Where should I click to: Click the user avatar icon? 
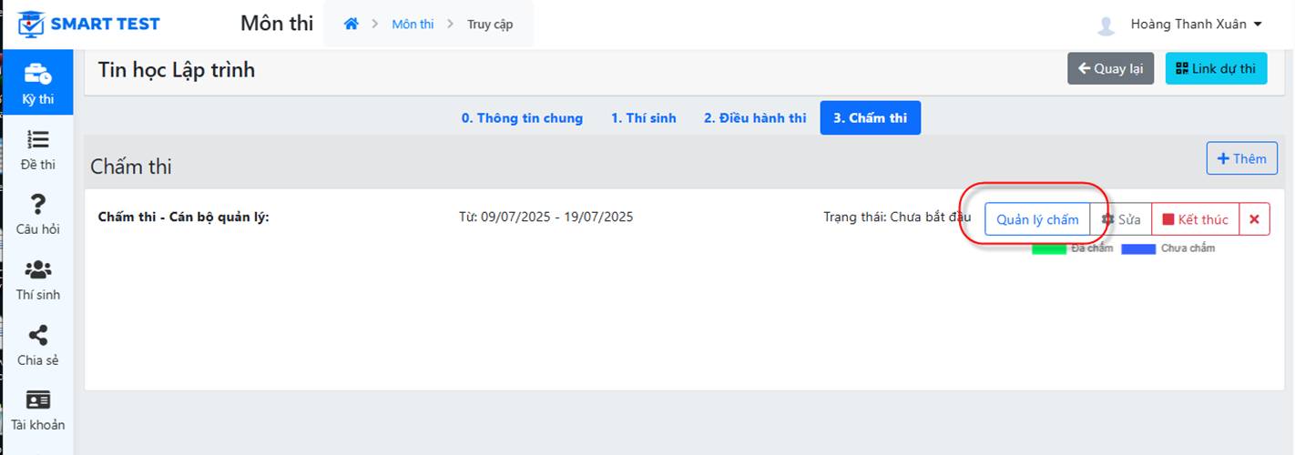tap(1106, 25)
